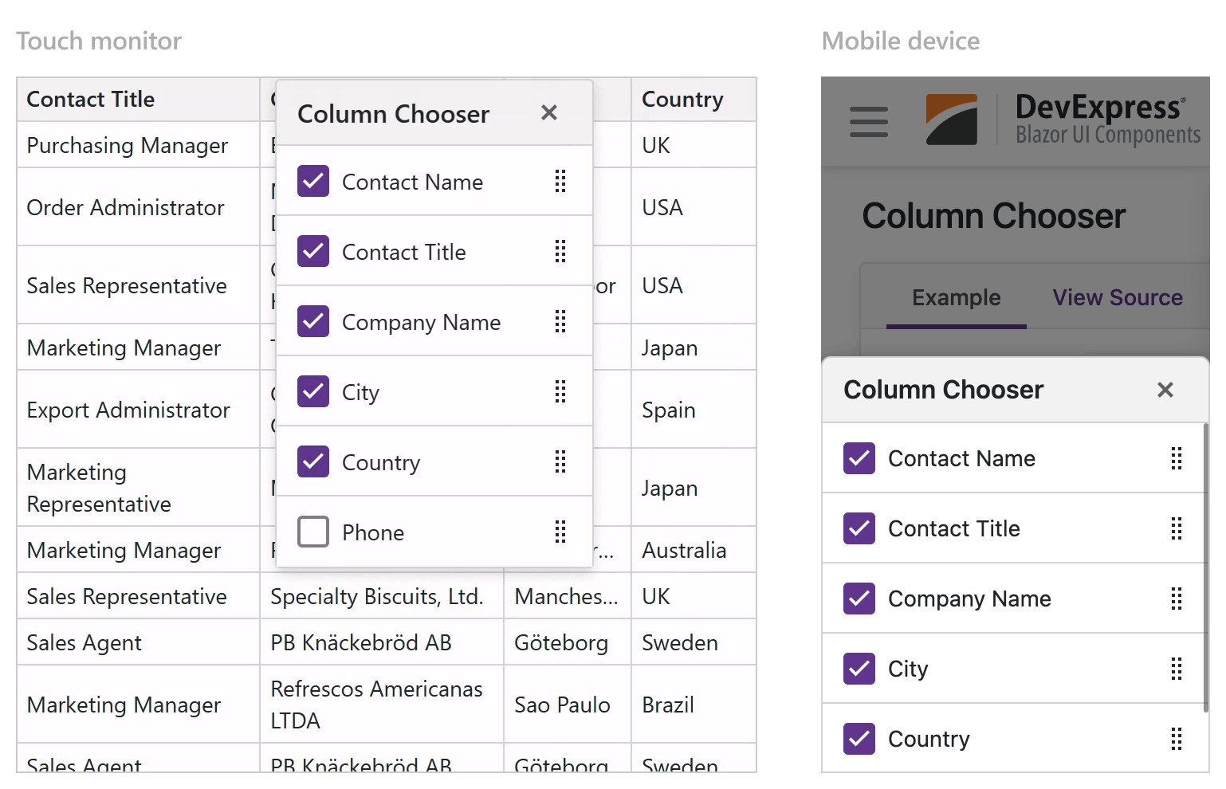Screen dimensions: 1226x789
Task: Select the drag handle next to City on mobile
Action: 1177,669
